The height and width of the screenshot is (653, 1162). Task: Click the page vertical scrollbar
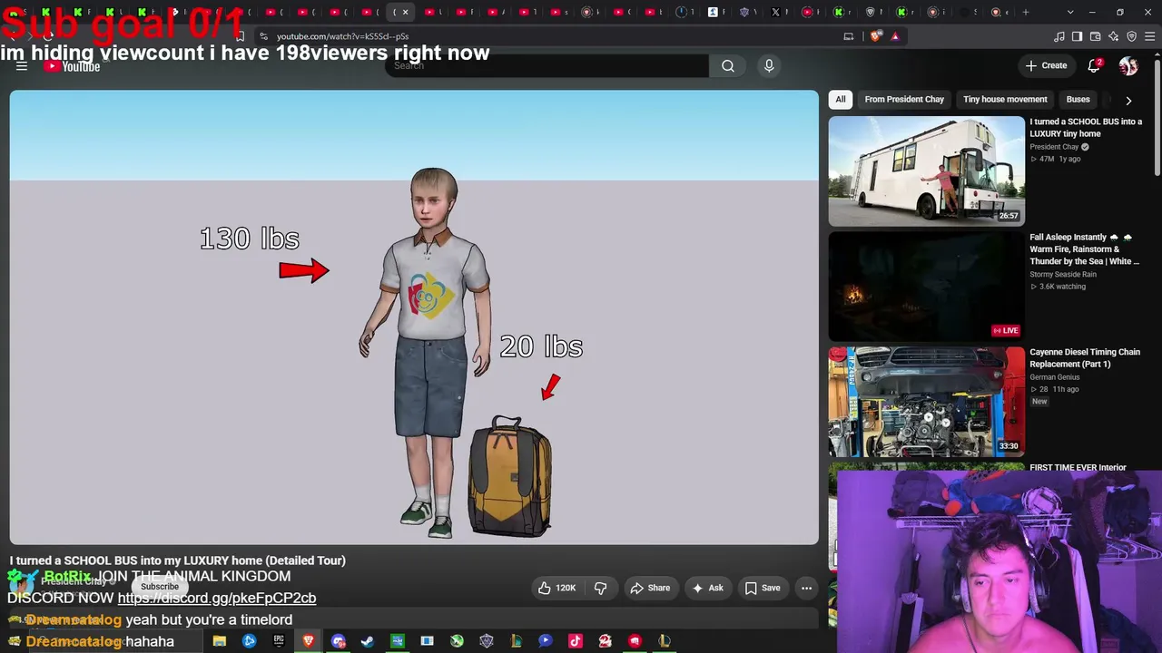(1157, 116)
